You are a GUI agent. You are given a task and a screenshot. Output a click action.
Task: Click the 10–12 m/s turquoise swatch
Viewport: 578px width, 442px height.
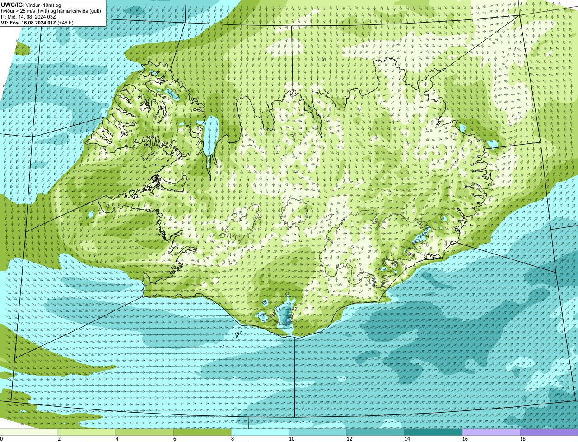pos(318,432)
